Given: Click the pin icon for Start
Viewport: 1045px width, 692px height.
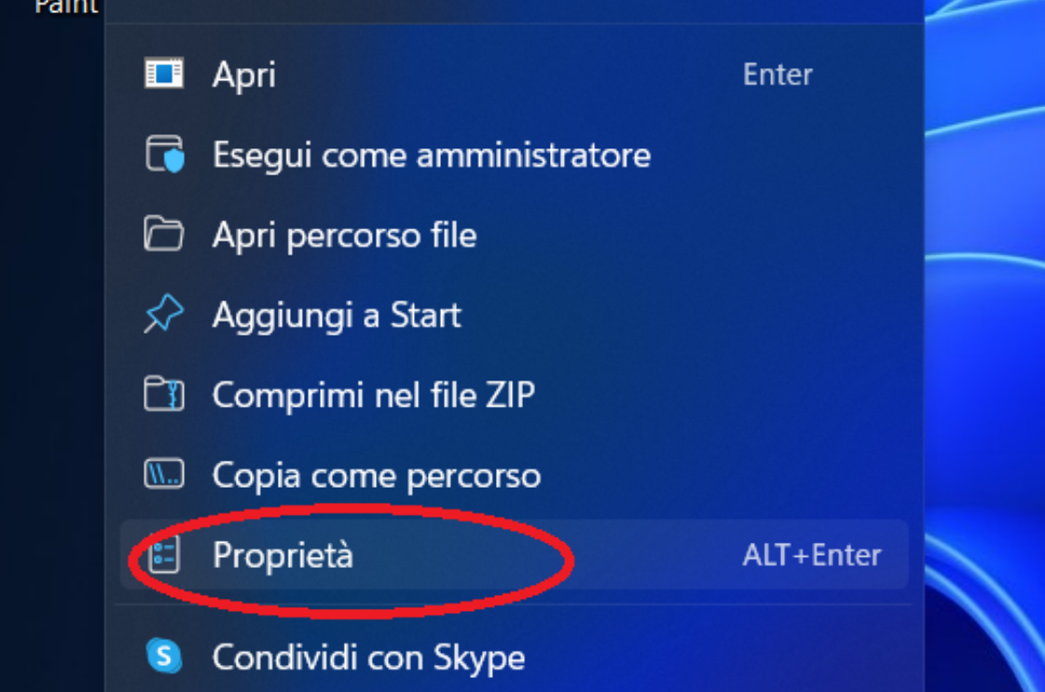Looking at the screenshot, I should pyautogui.click(x=164, y=315).
